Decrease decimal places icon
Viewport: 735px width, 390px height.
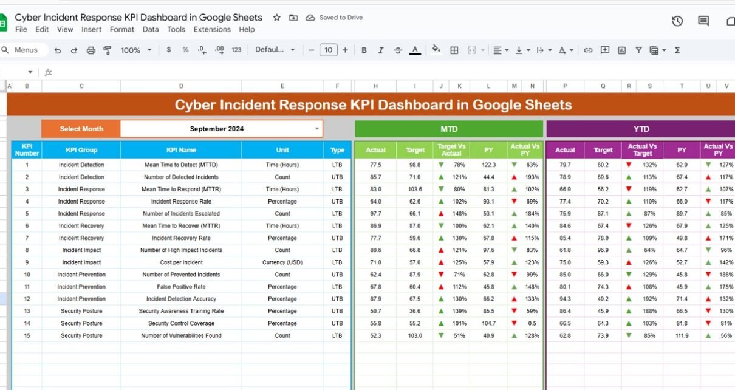202,50
